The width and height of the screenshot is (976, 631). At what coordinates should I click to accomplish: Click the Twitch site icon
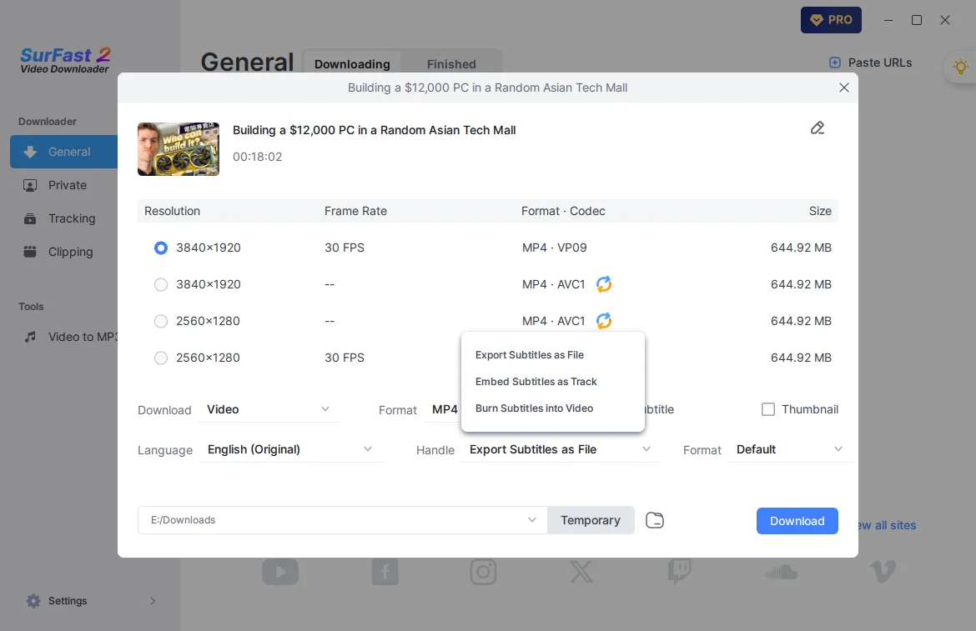tap(679, 571)
